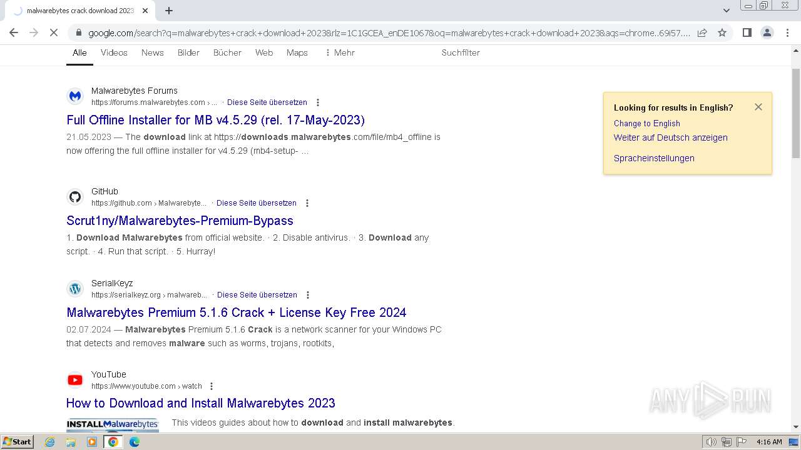The image size is (801, 450).
Task: Open the Chrome side panel
Action: click(x=747, y=32)
